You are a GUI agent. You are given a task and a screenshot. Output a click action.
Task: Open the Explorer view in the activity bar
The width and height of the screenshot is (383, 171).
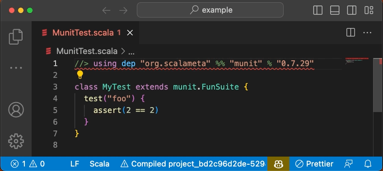tap(16, 37)
